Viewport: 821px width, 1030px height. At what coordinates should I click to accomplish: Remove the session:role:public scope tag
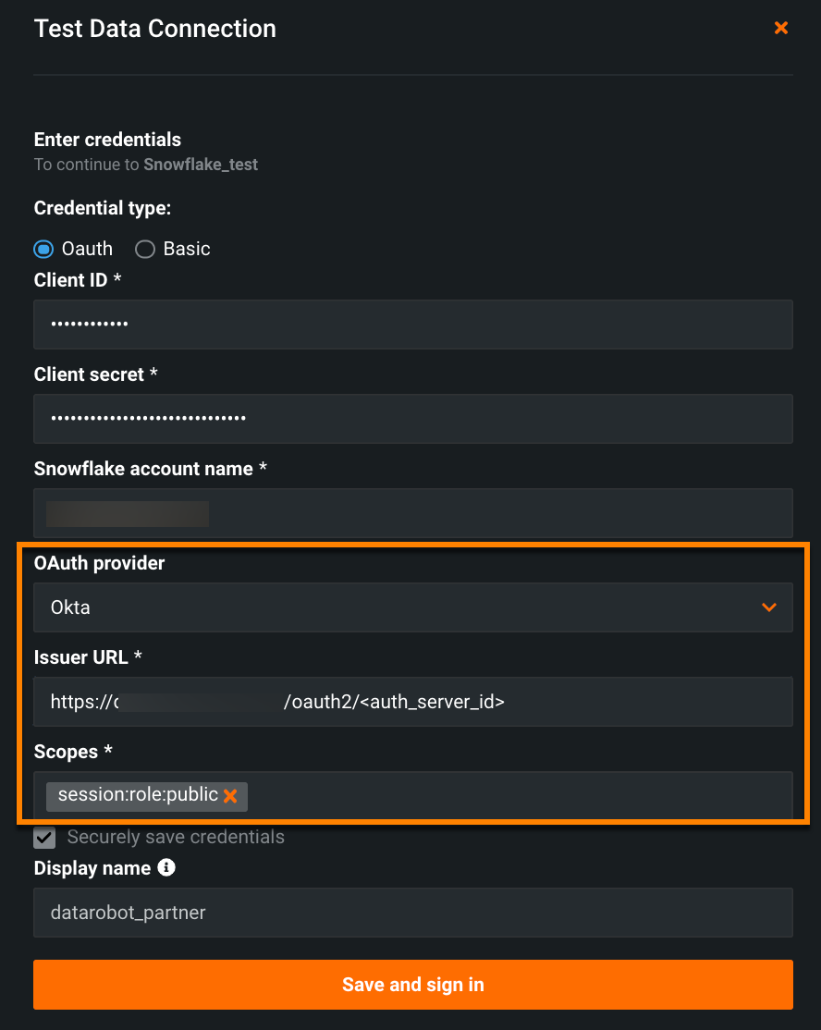pyautogui.click(x=230, y=796)
